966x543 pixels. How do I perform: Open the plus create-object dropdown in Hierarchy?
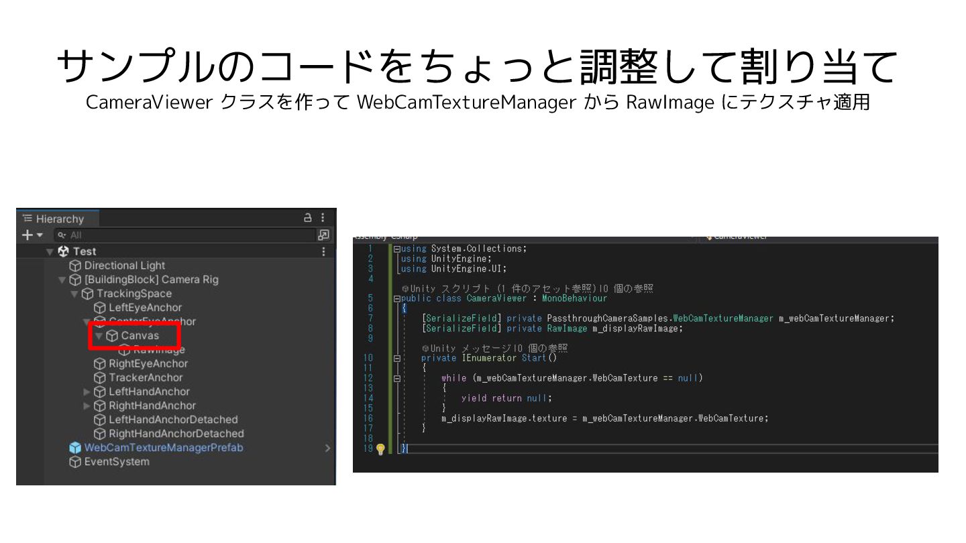tap(32, 235)
